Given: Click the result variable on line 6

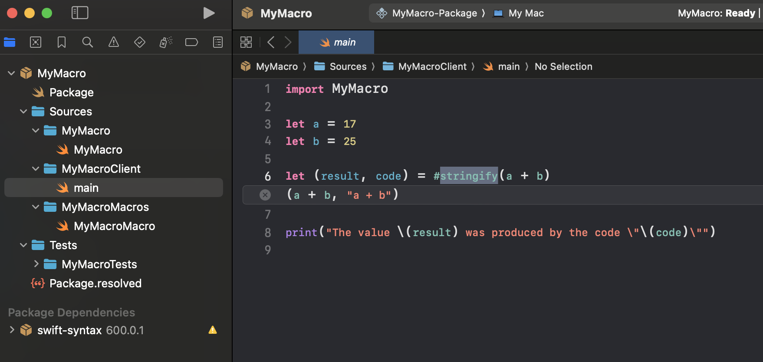Looking at the screenshot, I should [340, 176].
